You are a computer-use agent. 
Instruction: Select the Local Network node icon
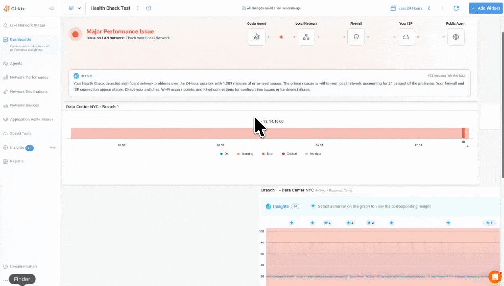306,37
